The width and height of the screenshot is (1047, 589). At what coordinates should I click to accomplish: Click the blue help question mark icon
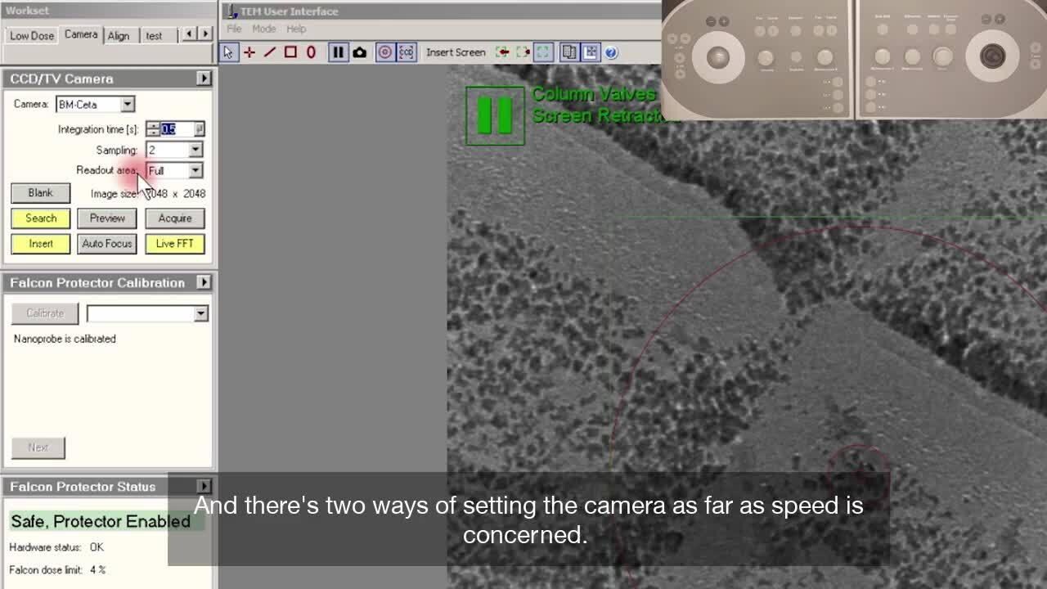pos(611,52)
